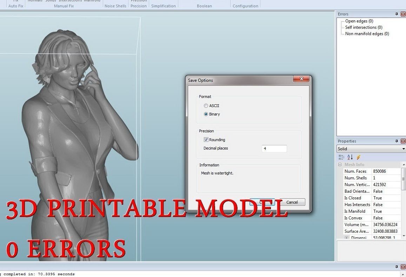Viewport: 406px width, 277px height.
Task: Click the lightning bolt icon in Properties
Action: coord(358,157)
